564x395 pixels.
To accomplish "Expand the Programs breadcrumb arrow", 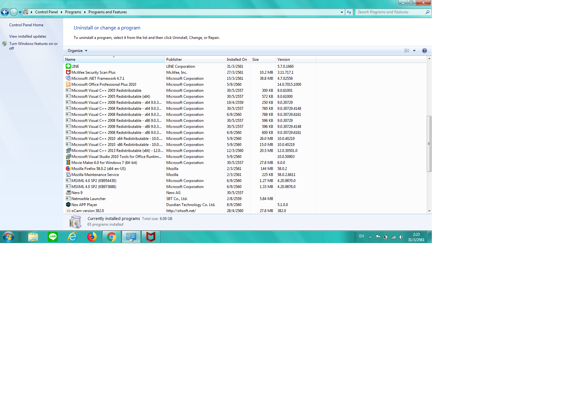I will 85,12.
